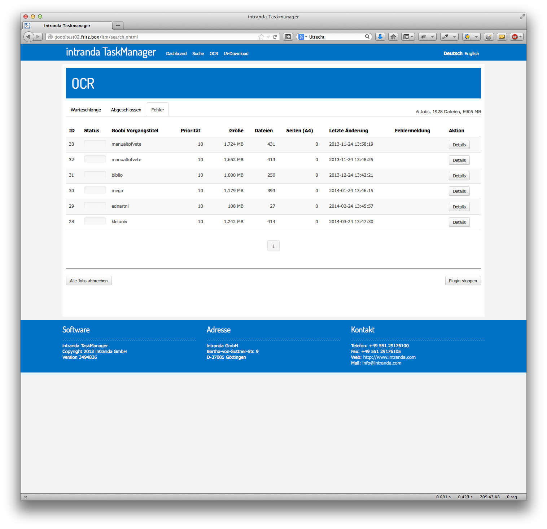547x529 pixels.
Task: Show Details for kleiuniv job 28
Action: (459, 222)
